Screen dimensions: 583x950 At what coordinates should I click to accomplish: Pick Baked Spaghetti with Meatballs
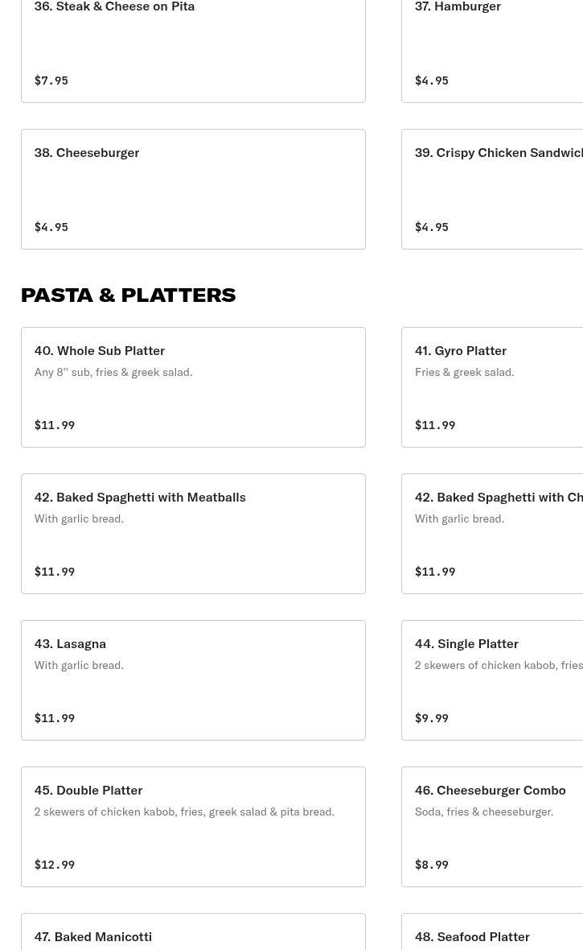(x=193, y=534)
